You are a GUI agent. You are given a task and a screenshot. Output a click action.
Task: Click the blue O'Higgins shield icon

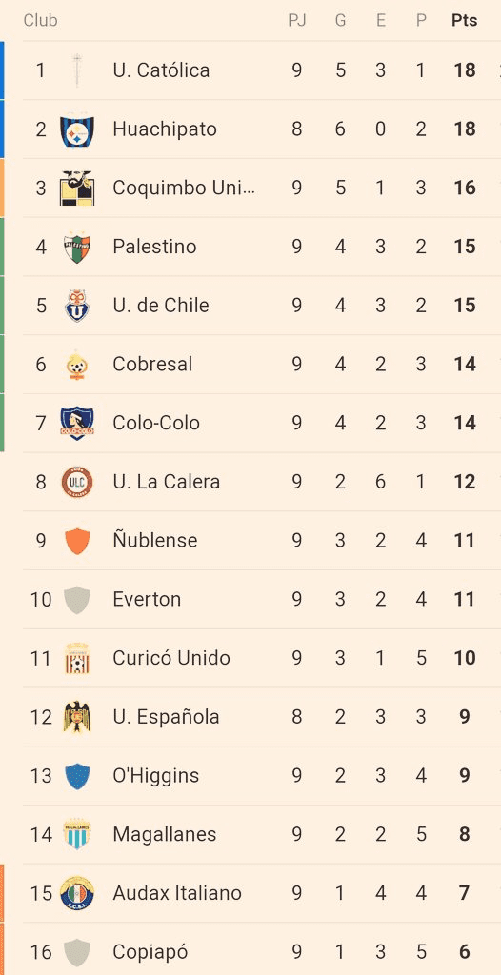click(x=77, y=775)
